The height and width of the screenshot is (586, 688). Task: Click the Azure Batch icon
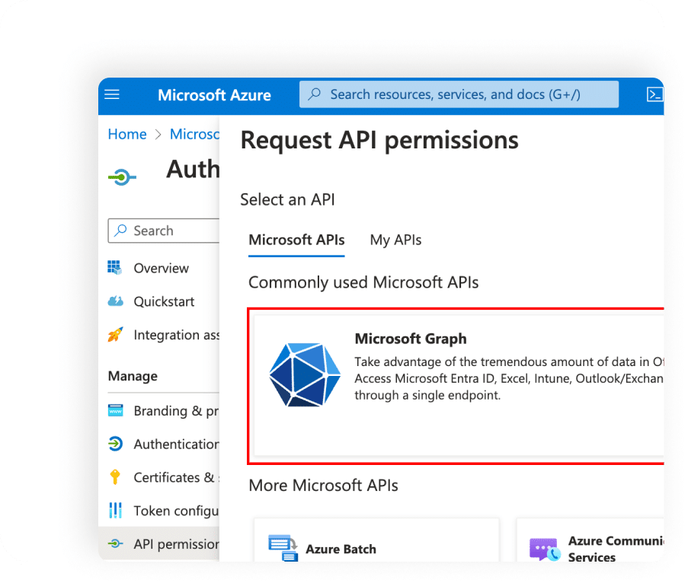coord(283,548)
